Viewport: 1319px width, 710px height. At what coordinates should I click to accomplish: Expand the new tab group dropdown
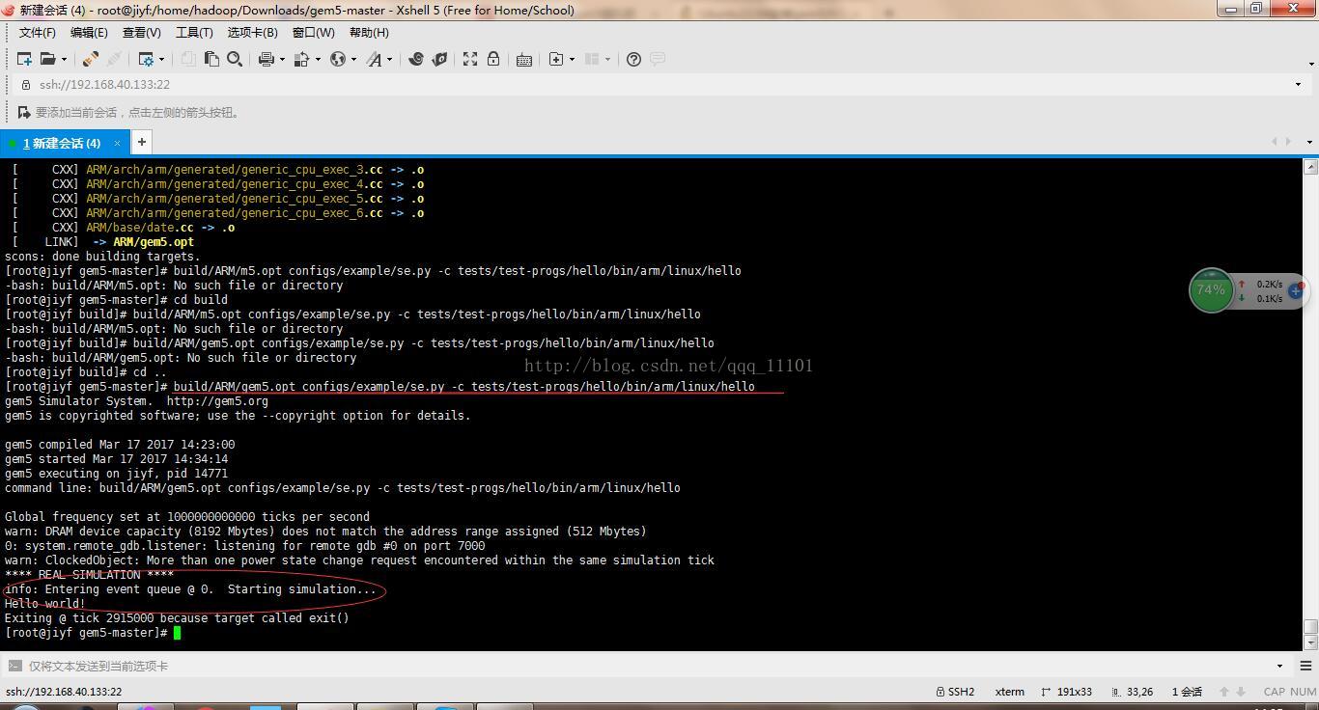pos(572,59)
